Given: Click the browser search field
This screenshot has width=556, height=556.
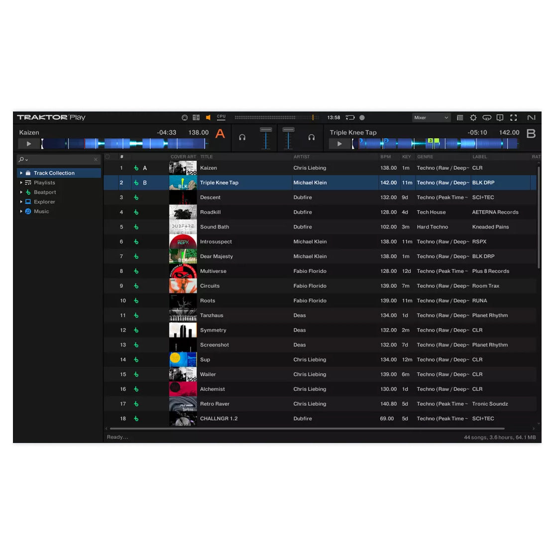Looking at the screenshot, I should (x=59, y=160).
